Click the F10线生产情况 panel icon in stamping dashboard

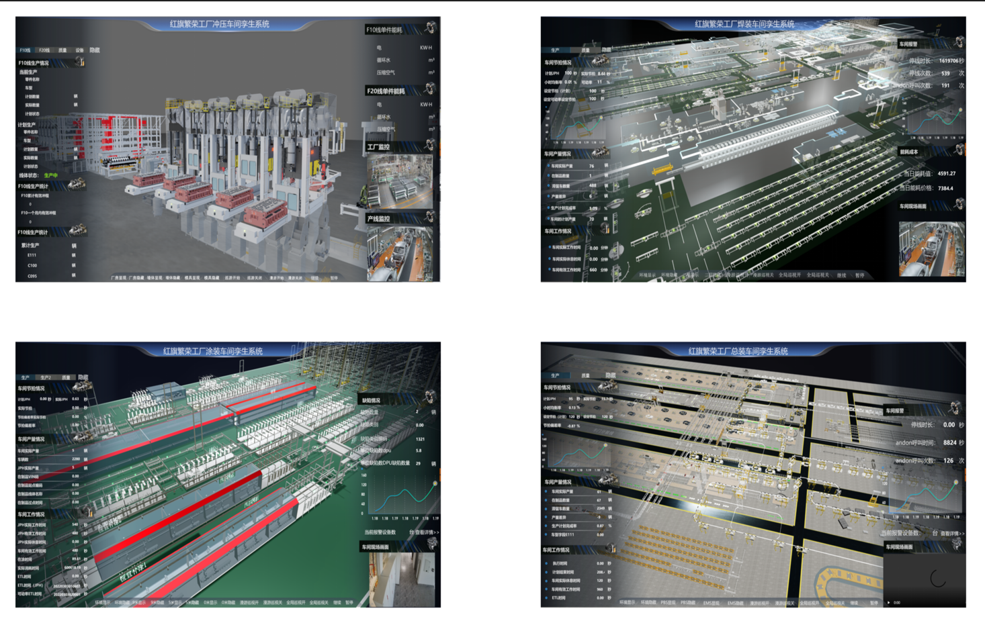[x=79, y=62]
